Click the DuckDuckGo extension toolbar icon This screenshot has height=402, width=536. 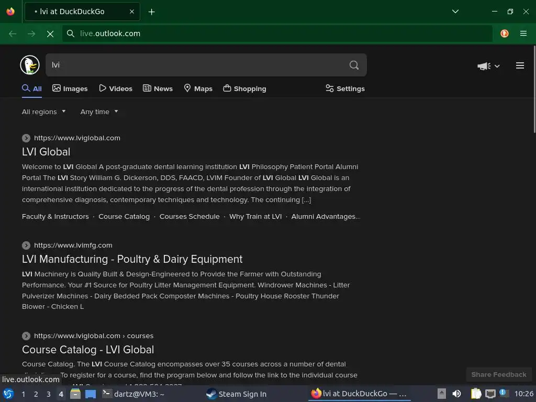click(505, 33)
